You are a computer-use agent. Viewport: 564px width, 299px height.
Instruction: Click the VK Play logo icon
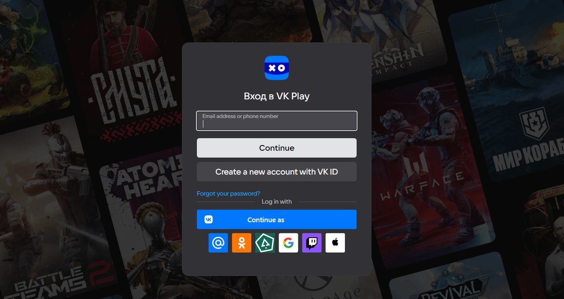pos(276,68)
